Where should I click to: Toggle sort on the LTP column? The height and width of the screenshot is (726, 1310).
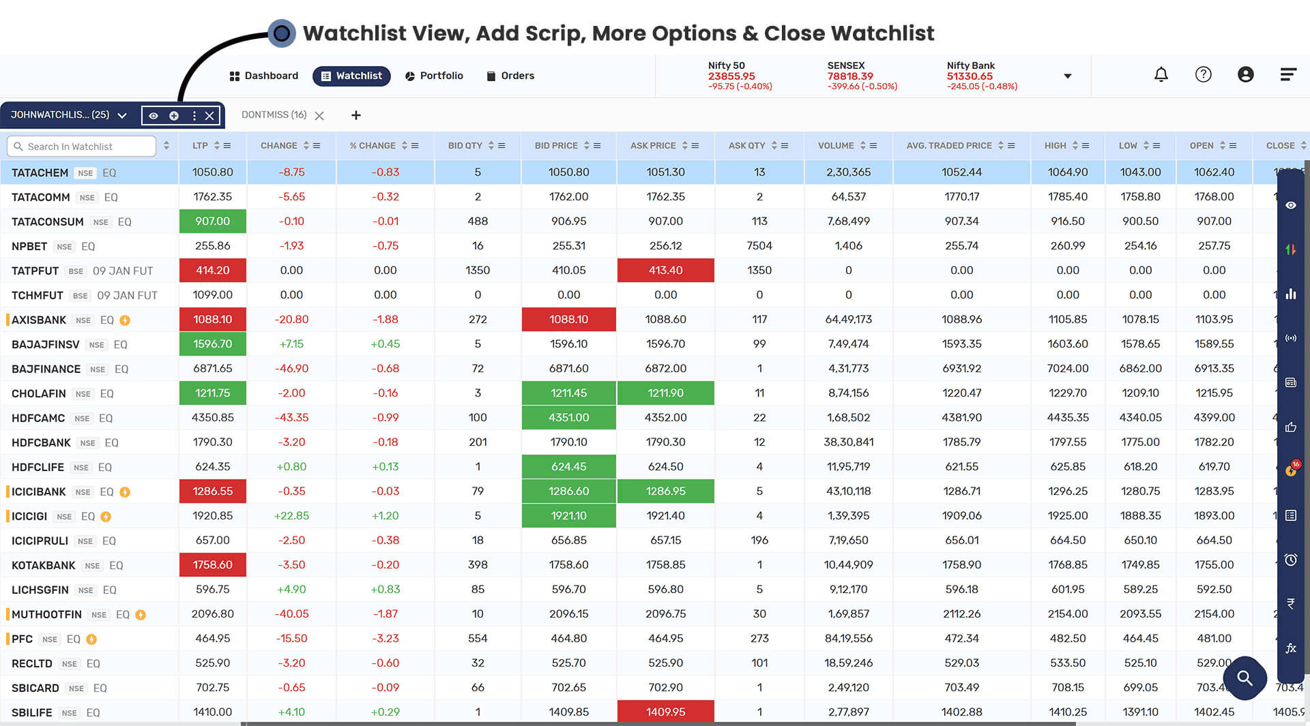(x=217, y=146)
